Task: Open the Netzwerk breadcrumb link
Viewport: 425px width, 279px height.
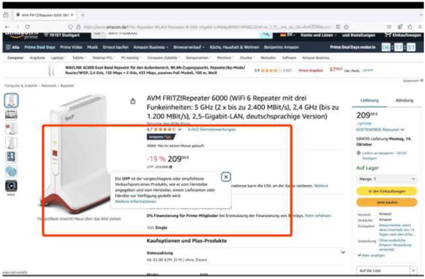Action: tap(49, 85)
